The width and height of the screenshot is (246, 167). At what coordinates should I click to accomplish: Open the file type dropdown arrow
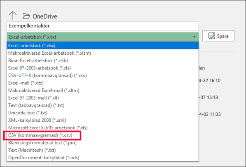click(x=194, y=37)
